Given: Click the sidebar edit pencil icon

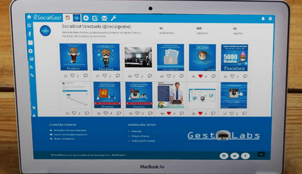Looking at the screenshot, I should [x=30, y=25].
